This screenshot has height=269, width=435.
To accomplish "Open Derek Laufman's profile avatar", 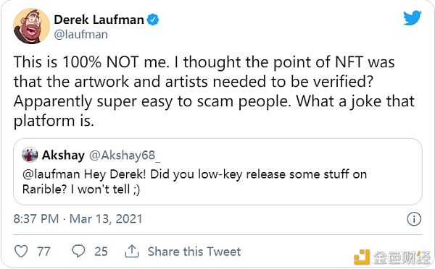I will (31, 26).
